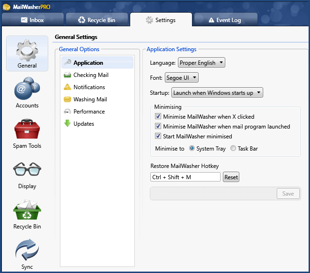Viewport: 310px width, 273px height.
Task: Select Application in General Options
Action: [x=97, y=62]
